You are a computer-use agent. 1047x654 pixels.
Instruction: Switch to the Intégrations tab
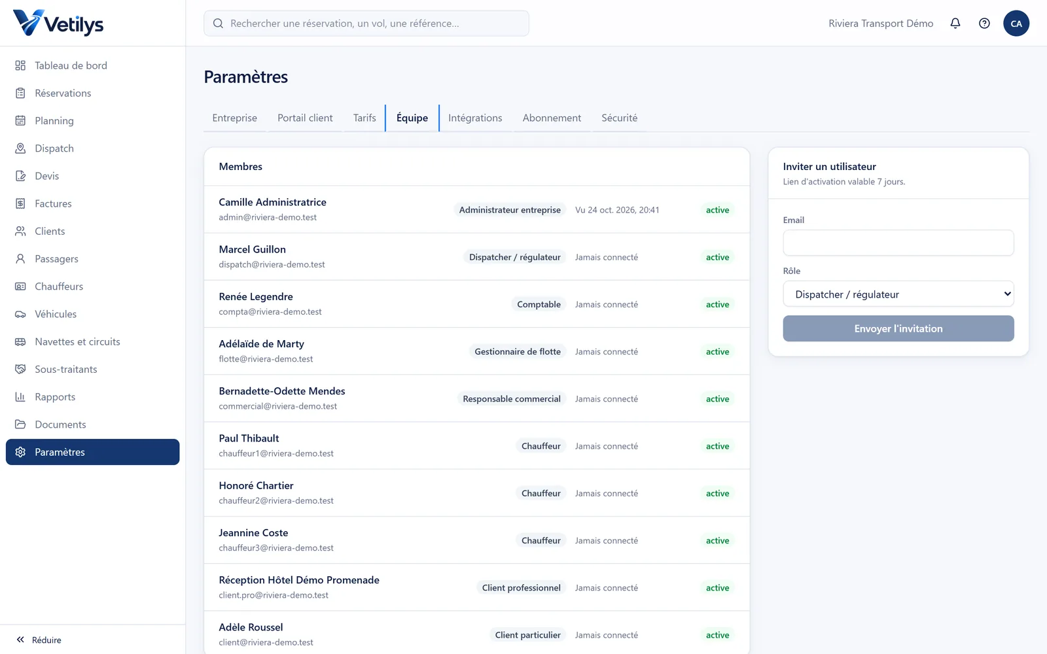pyautogui.click(x=475, y=118)
